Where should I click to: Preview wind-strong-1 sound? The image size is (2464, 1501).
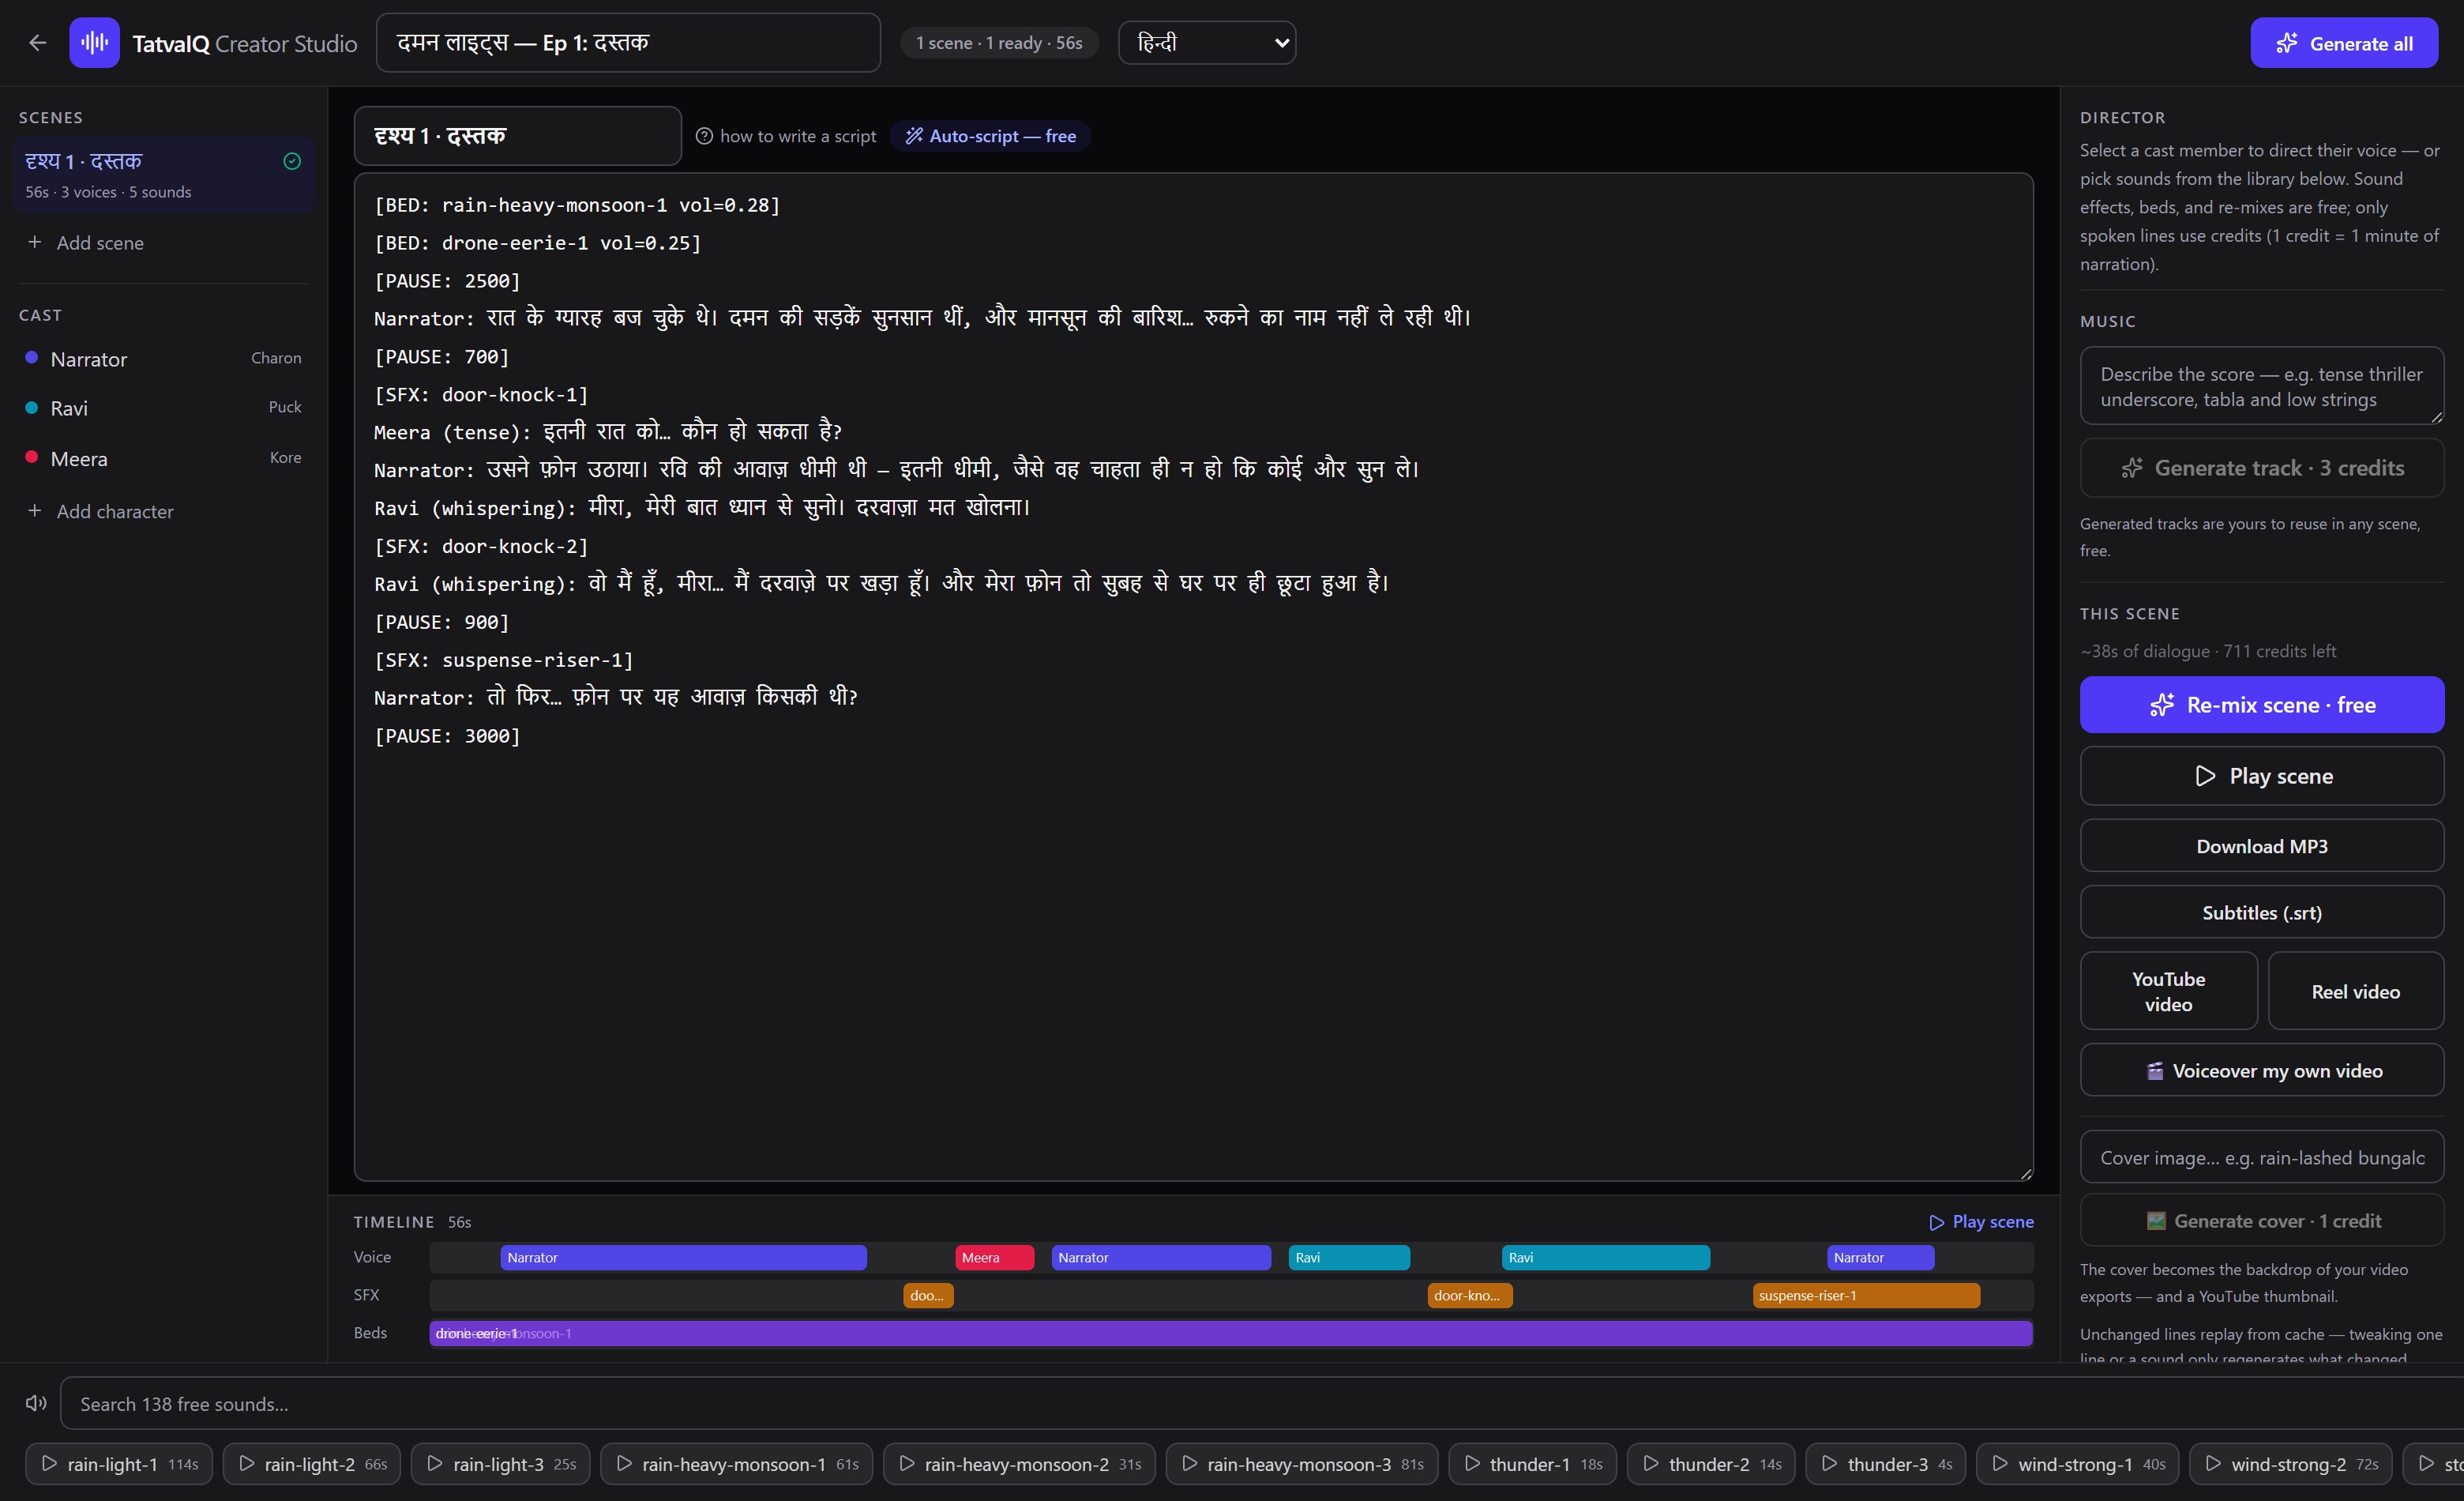[x=2078, y=1463]
